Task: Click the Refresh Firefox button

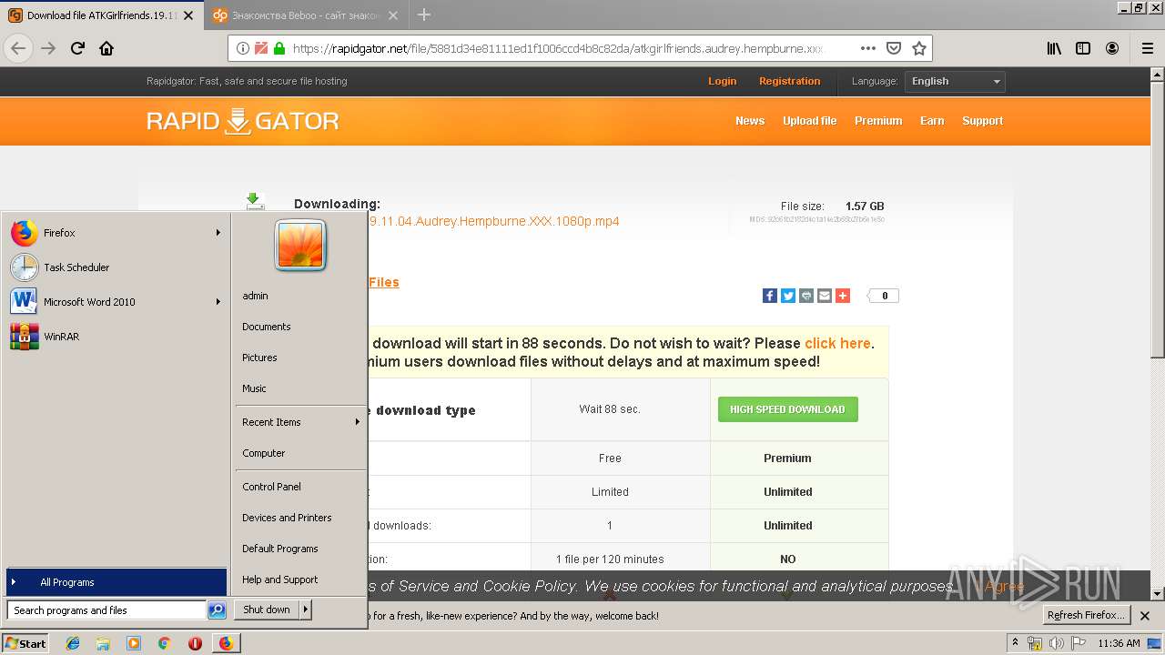Action: tap(1086, 615)
